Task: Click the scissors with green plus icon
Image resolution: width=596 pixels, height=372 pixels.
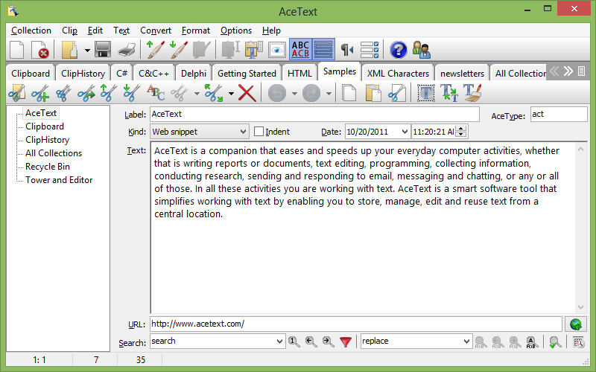Action: click(x=40, y=93)
